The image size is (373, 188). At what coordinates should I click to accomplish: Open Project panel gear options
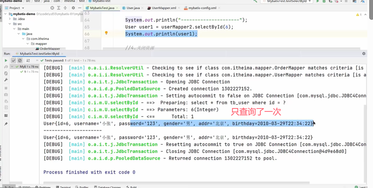[73, 8]
